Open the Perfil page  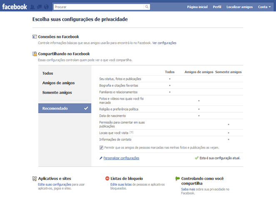click(x=217, y=7)
